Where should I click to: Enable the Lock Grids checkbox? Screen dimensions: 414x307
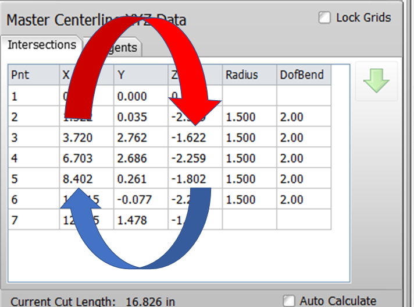point(324,18)
